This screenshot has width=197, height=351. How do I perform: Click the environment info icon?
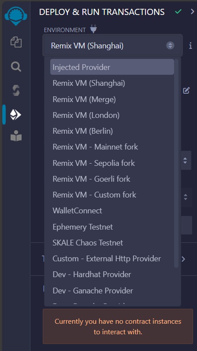coord(190,46)
